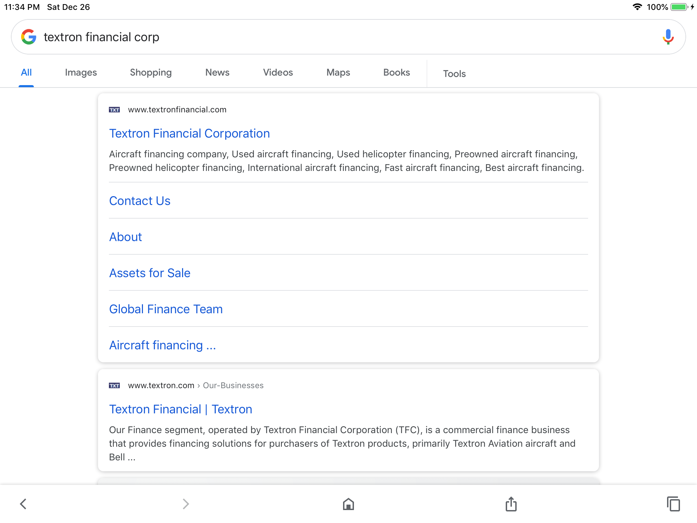Image resolution: width=697 pixels, height=523 pixels.
Task: Switch to the Shopping tab
Action: (x=151, y=73)
